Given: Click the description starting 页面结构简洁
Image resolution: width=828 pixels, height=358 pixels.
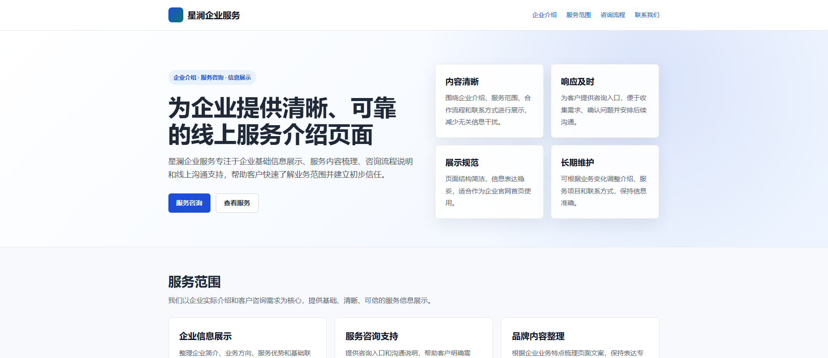Looking at the screenshot, I should 489,191.
